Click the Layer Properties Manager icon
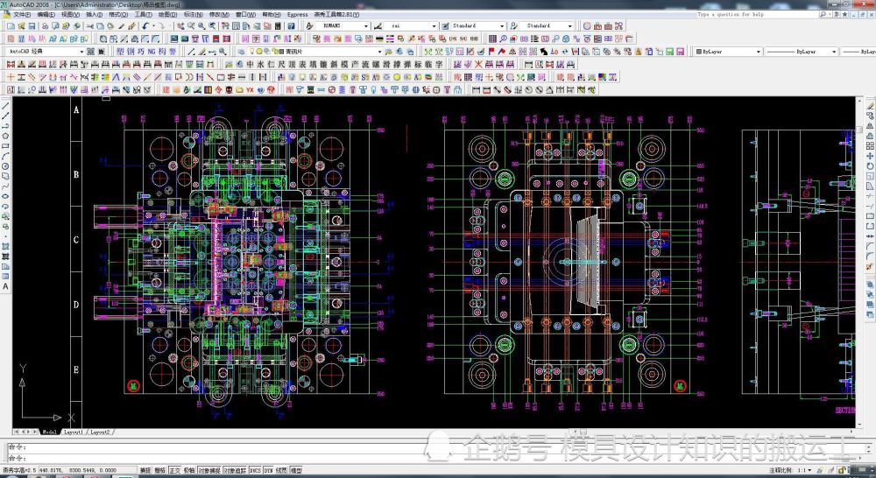The image size is (876, 478). coord(242,52)
